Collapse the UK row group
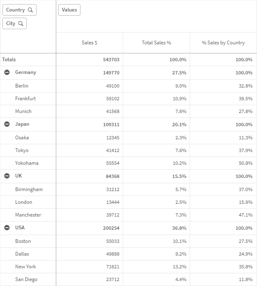The height and width of the screenshot is (286, 257). click(x=7, y=176)
